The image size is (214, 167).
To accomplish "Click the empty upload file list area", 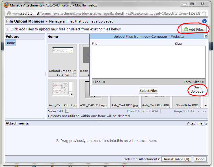I will tap(149, 62).
